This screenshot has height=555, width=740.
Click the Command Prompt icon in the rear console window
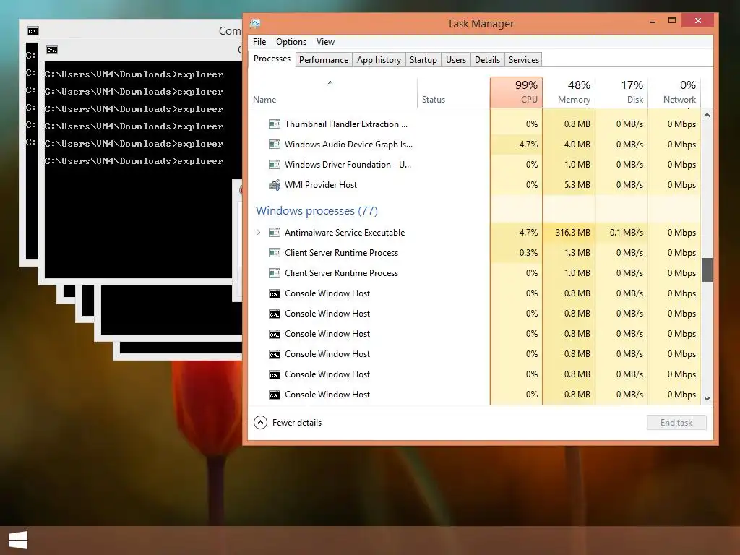(33, 31)
